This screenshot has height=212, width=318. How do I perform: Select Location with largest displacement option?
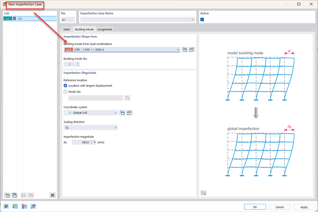(x=65, y=86)
